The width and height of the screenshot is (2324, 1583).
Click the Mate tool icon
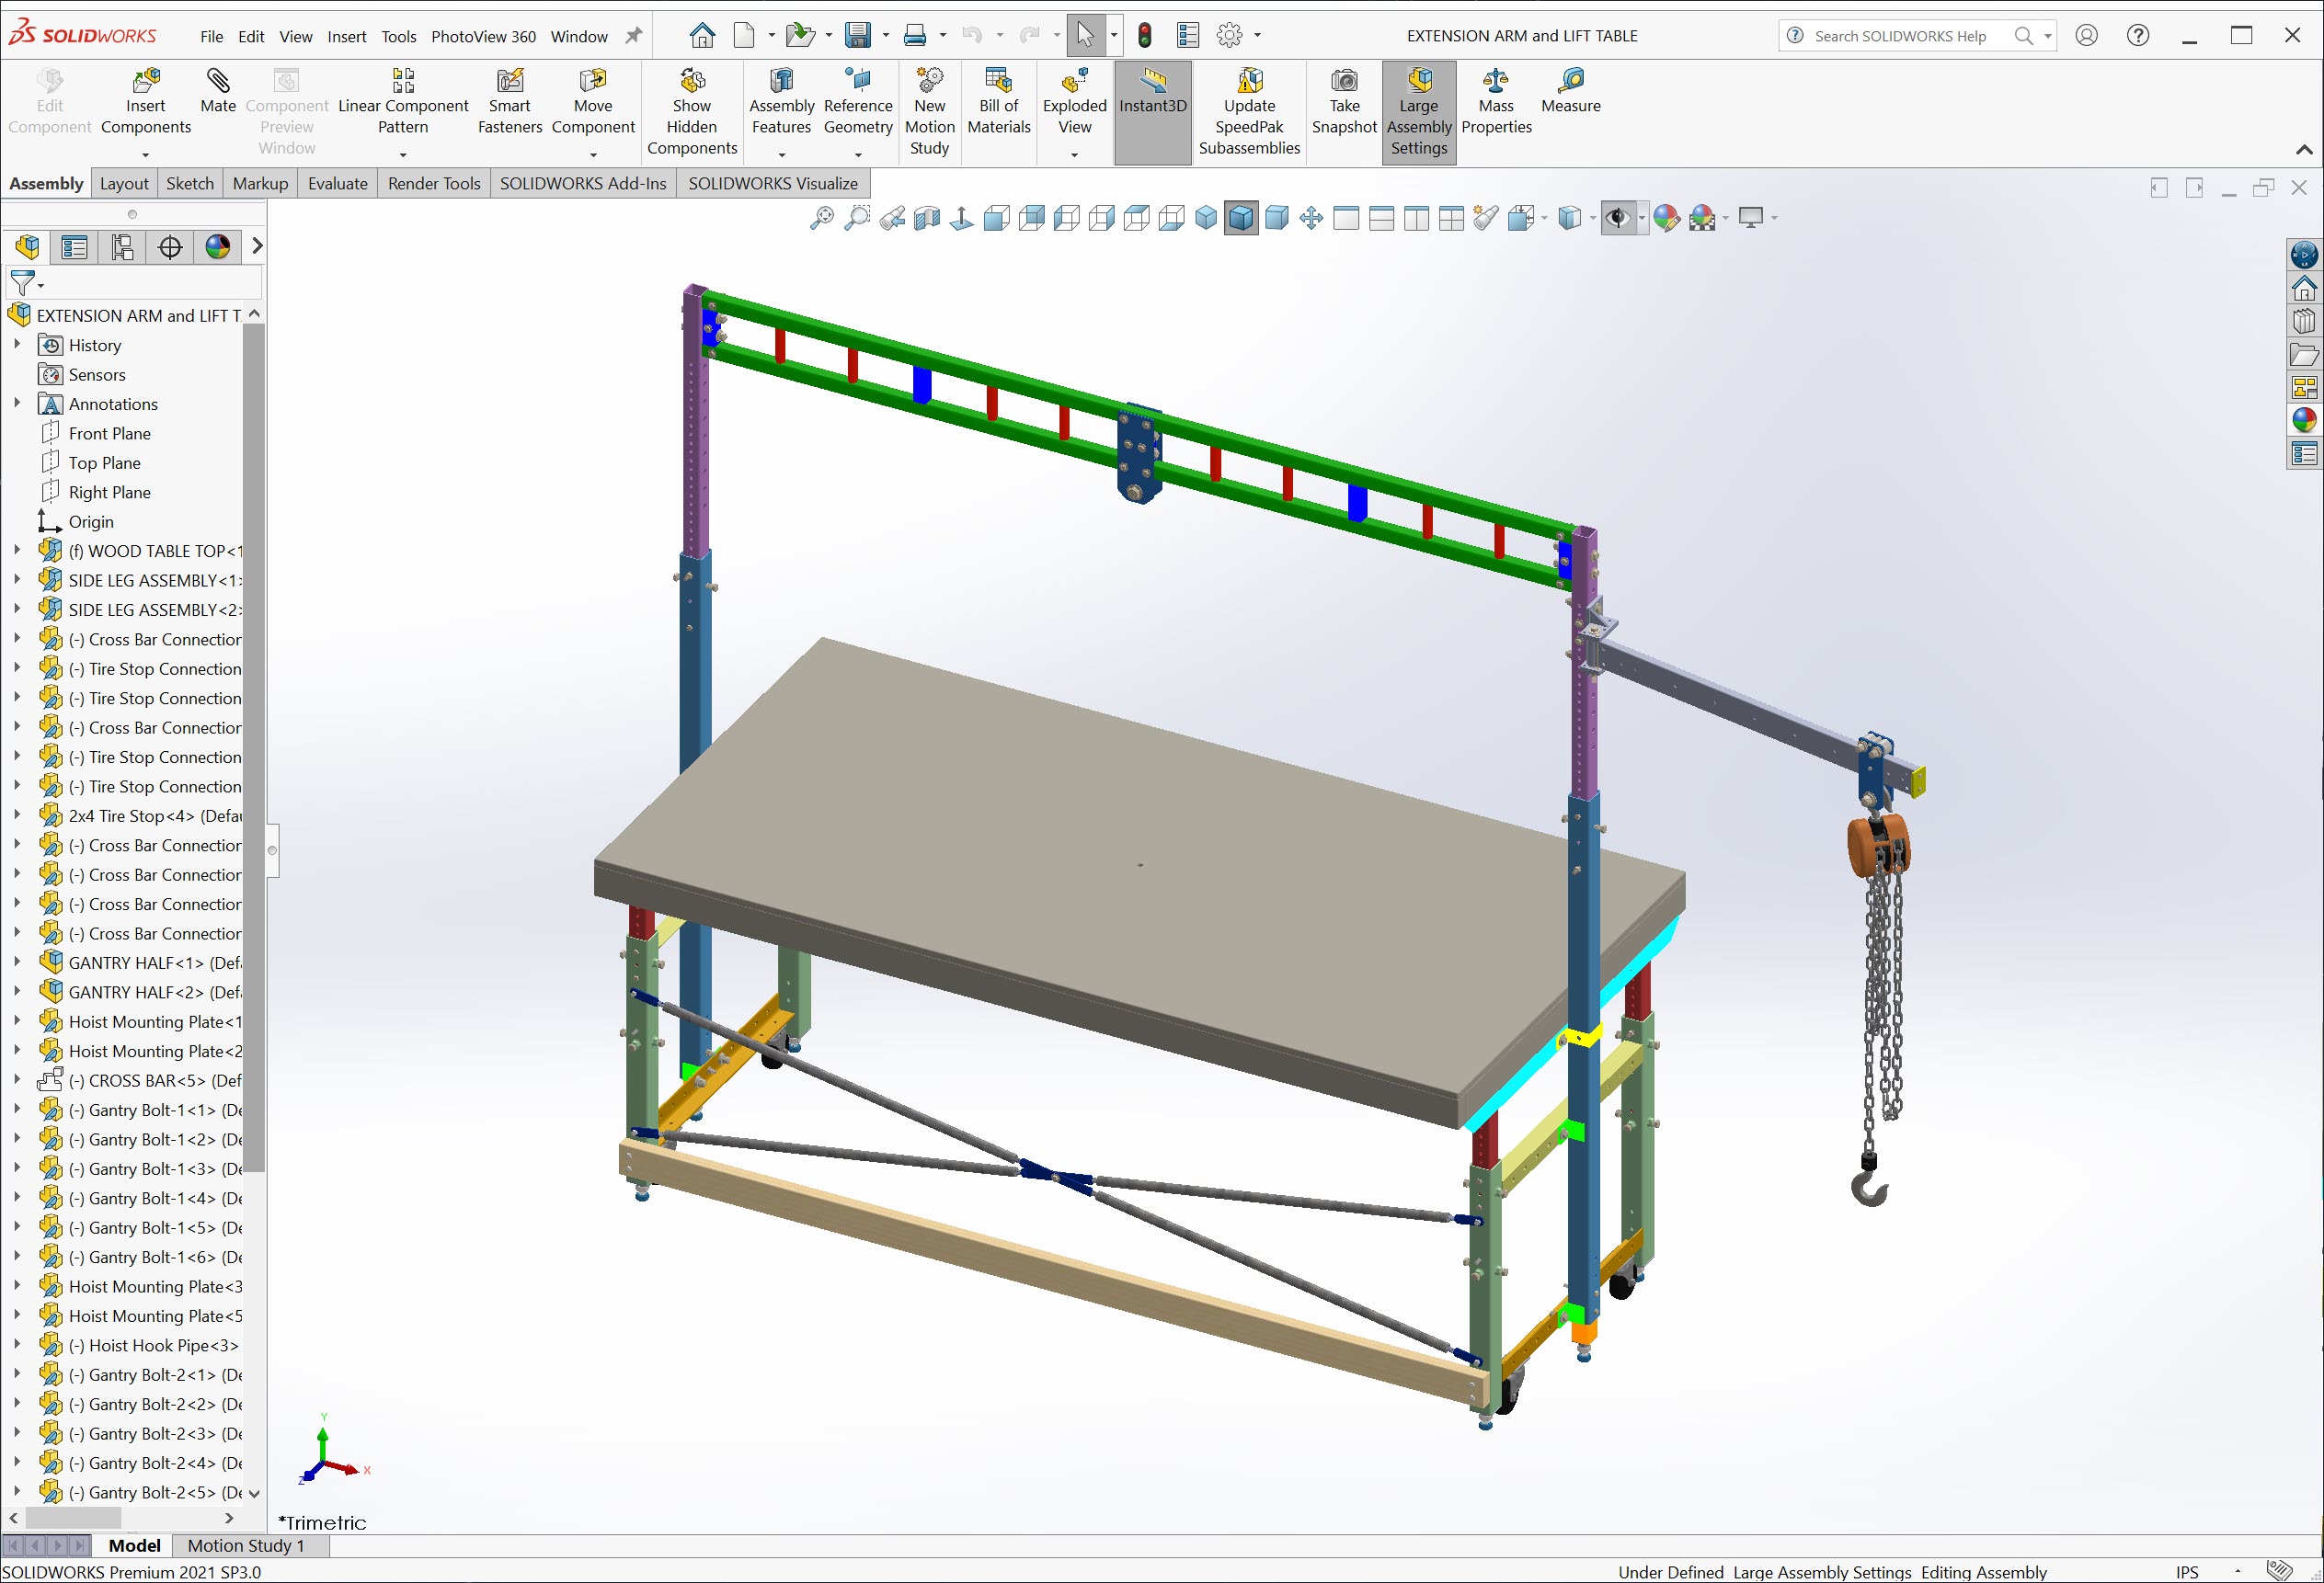pos(217,81)
